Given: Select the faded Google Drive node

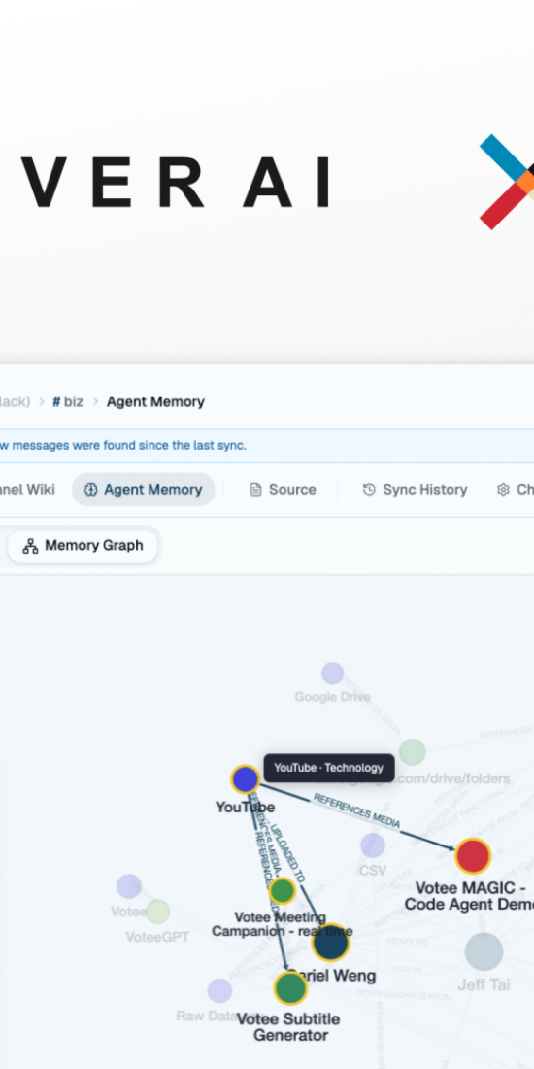Looking at the screenshot, I should (332, 672).
